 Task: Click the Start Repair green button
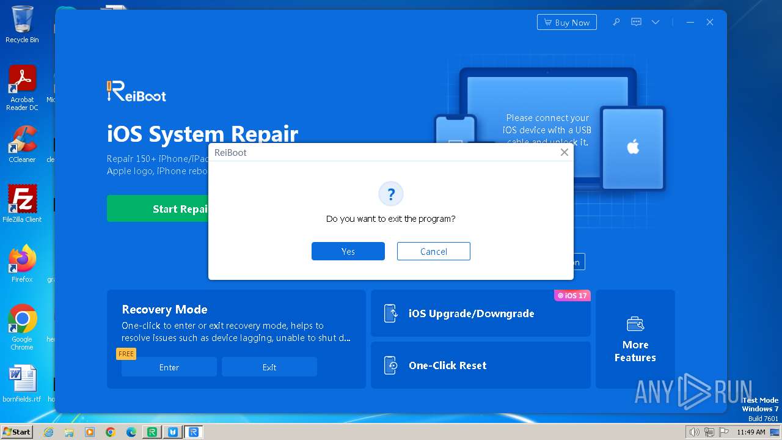pyautogui.click(x=159, y=208)
